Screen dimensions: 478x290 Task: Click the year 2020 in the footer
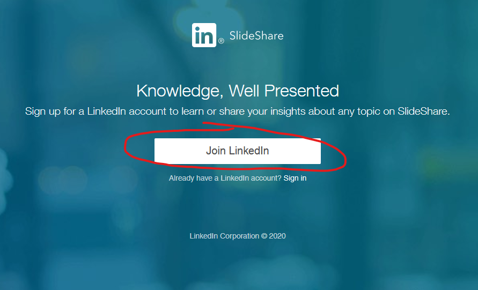pos(277,236)
